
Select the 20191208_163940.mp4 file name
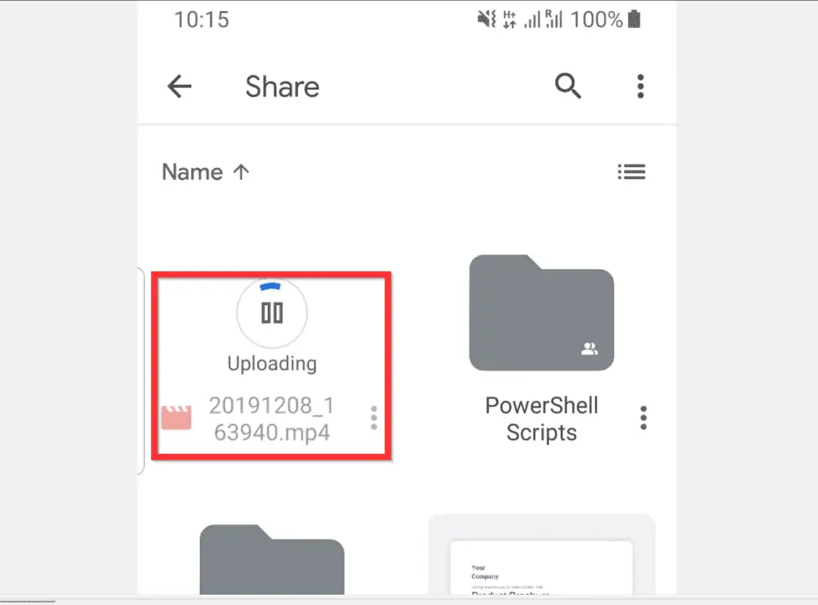[272, 419]
